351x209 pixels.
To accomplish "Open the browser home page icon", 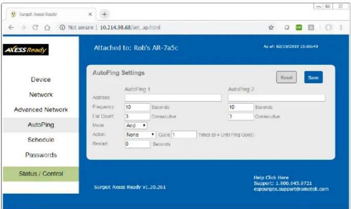I will 47,27.
